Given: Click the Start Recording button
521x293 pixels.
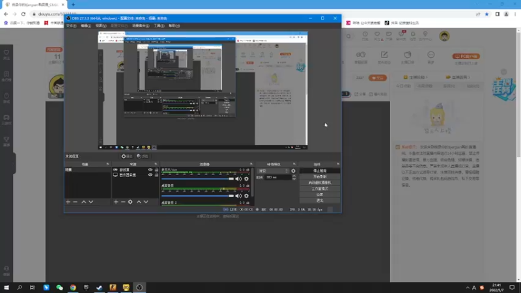Looking at the screenshot, I should coord(320,176).
